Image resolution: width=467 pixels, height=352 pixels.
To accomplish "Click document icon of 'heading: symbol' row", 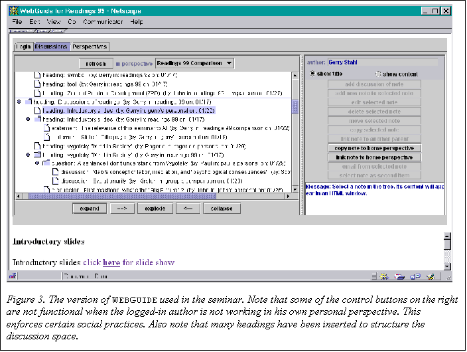I will pos(37,75).
